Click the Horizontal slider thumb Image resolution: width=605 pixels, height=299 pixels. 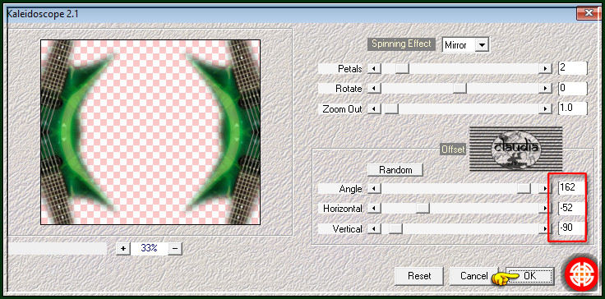click(x=423, y=209)
